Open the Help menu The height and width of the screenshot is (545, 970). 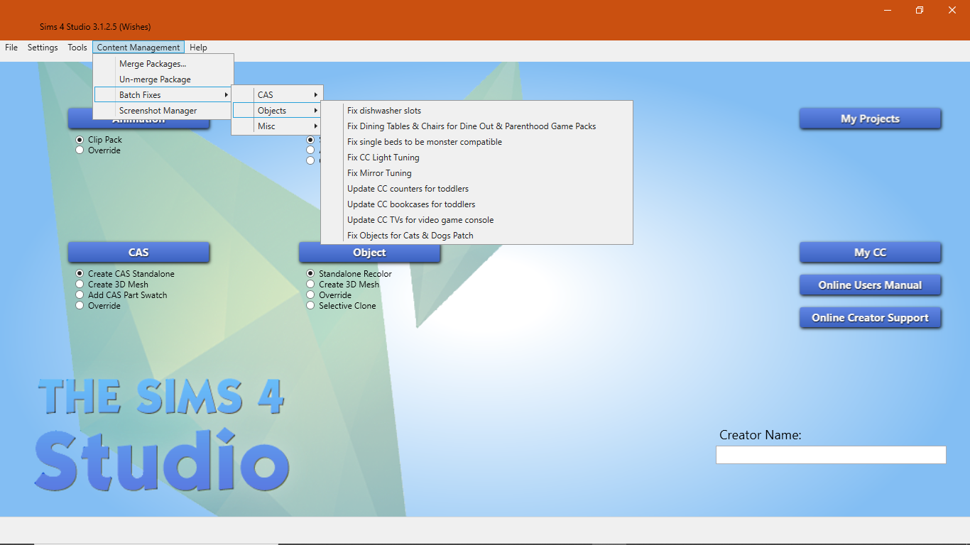199,48
